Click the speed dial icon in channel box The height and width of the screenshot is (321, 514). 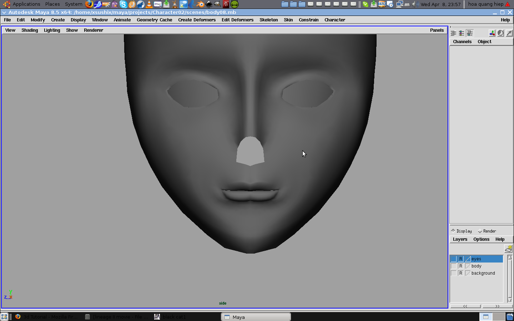(x=501, y=33)
